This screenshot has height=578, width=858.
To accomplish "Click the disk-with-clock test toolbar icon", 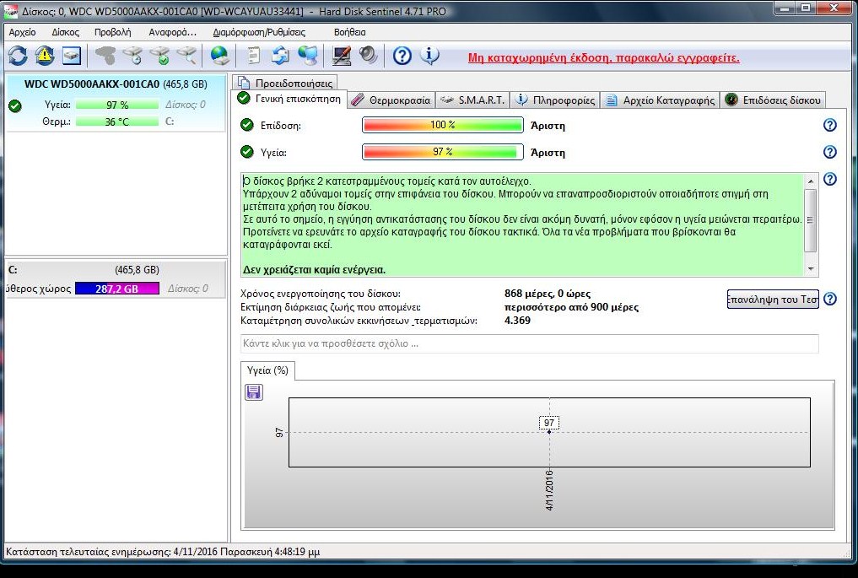I will click(133, 56).
